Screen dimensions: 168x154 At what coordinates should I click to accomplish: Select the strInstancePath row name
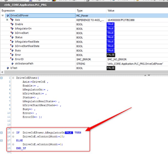(x=24, y=64)
